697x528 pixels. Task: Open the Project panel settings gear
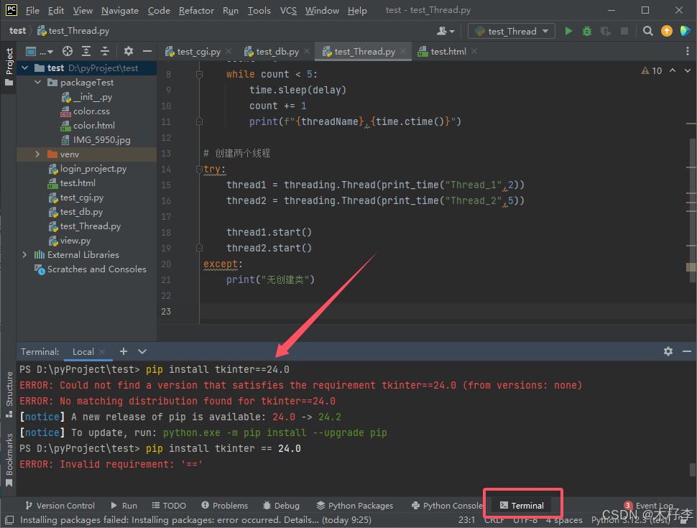point(128,52)
